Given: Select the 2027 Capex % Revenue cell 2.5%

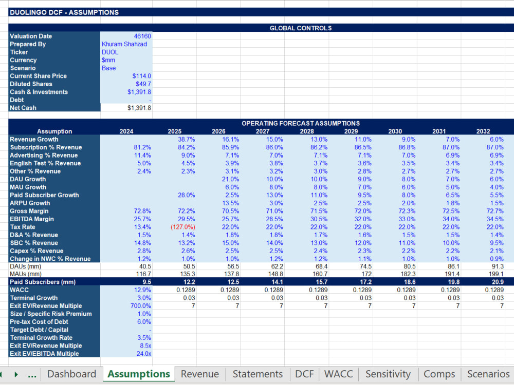Looking at the screenshot, I should (262, 251).
